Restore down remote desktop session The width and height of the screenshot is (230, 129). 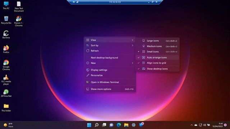click(x=152, y=2)
